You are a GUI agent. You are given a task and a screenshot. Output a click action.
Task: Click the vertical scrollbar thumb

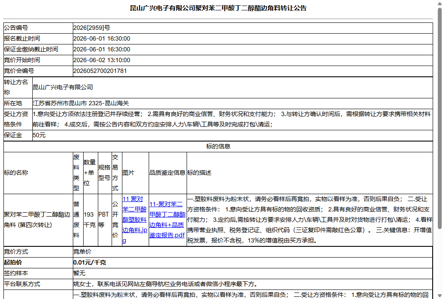440,118
